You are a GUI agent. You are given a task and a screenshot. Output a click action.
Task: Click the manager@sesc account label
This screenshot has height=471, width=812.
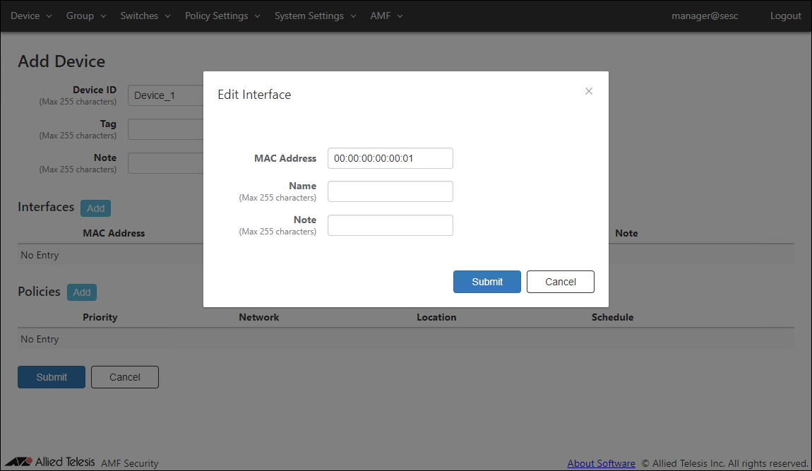pos(705,16)
